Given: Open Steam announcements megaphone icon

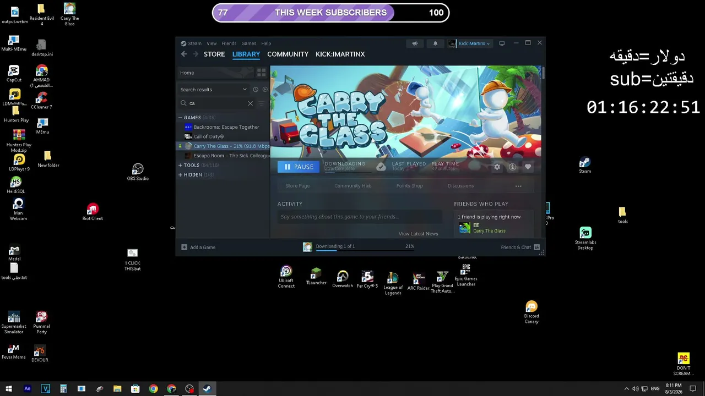Looking at the screenshot, I should (x=415, y=43).
